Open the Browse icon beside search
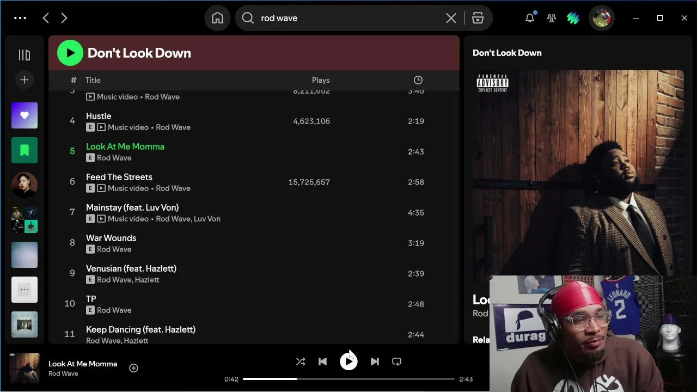 click(478, 18)
